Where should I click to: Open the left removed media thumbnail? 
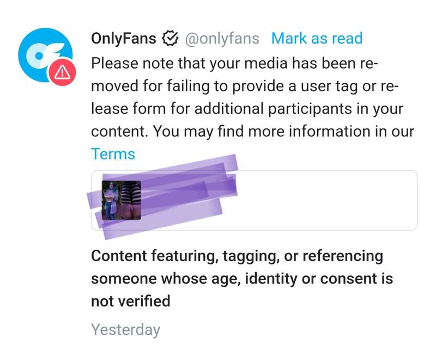(x=111, y=200)
